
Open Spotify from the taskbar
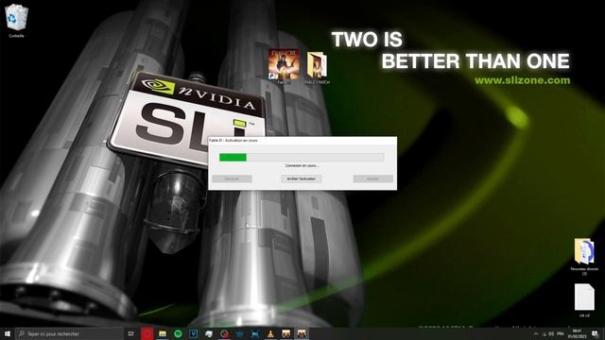(x=178, y=333)
